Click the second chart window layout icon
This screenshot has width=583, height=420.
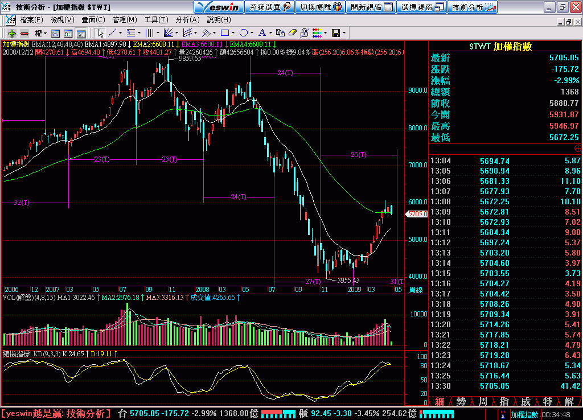point(68,34)
